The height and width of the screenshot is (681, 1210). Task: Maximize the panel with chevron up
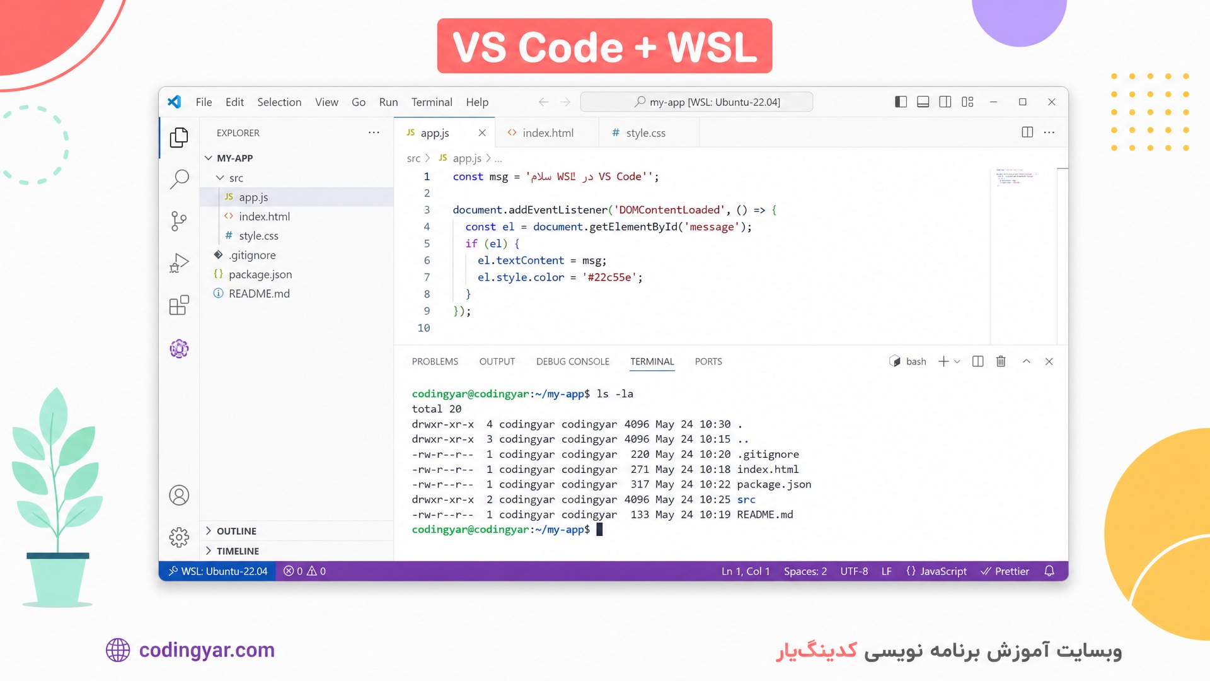pos(1027,361)
